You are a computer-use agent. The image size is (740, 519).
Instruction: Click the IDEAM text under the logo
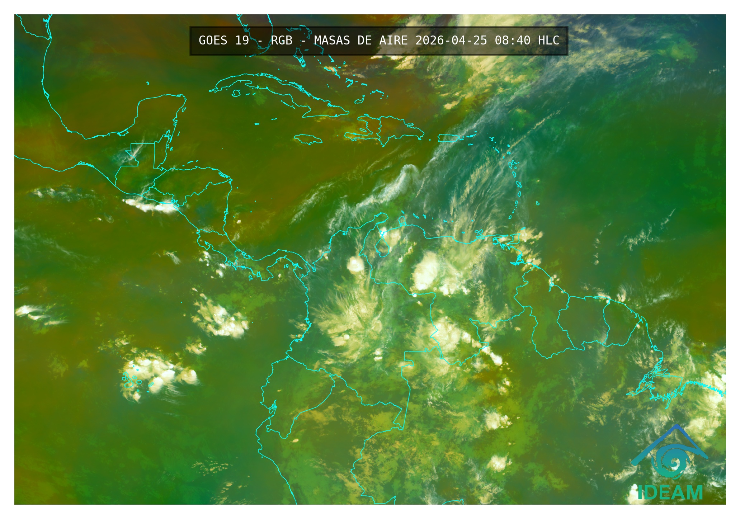pyautogui.click(x=670, y=492)
